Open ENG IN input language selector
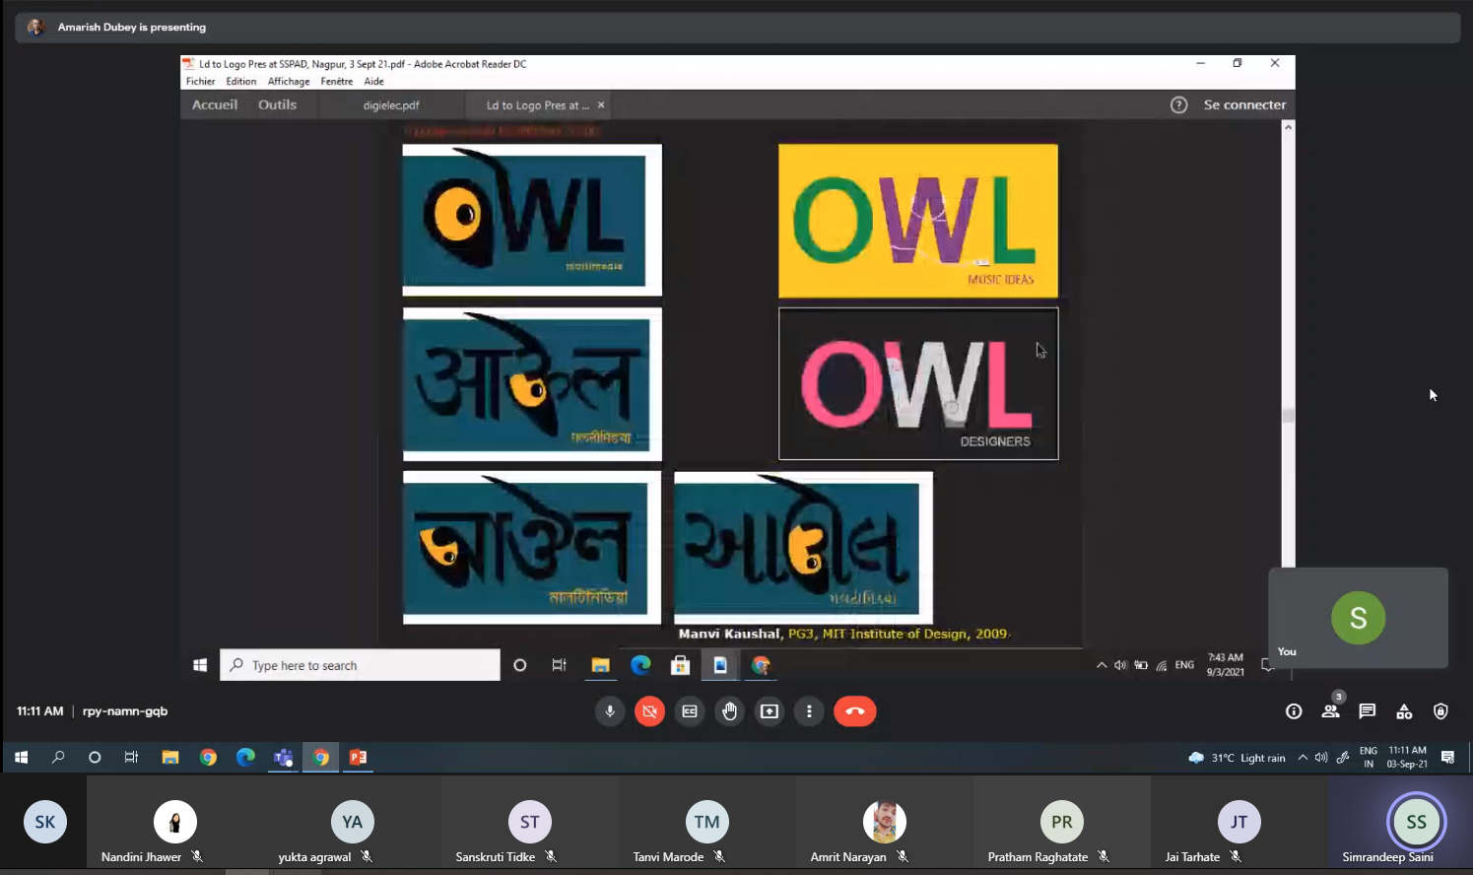The width and height of the screenshot is (1473, 875). tap(1369, 757)
